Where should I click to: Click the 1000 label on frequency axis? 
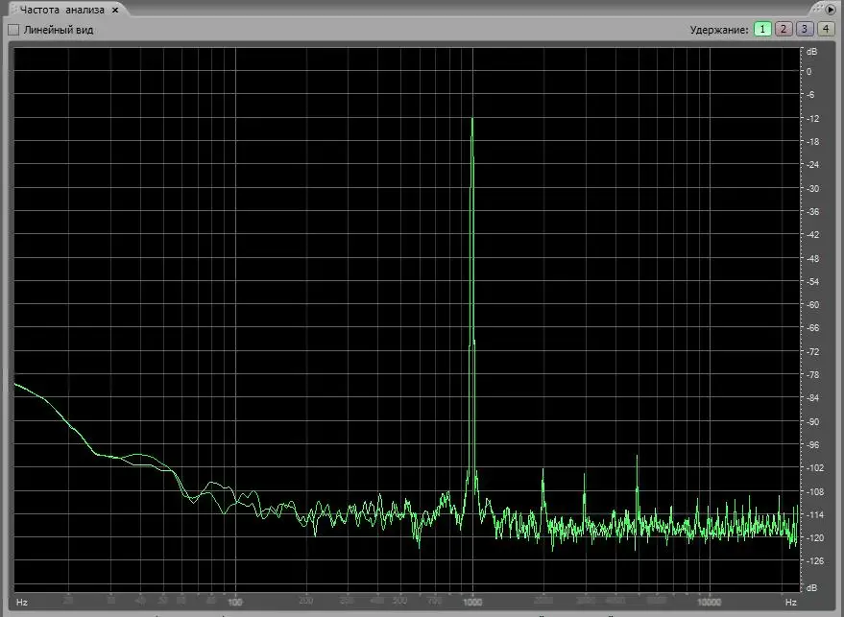[x=472, y=602]
